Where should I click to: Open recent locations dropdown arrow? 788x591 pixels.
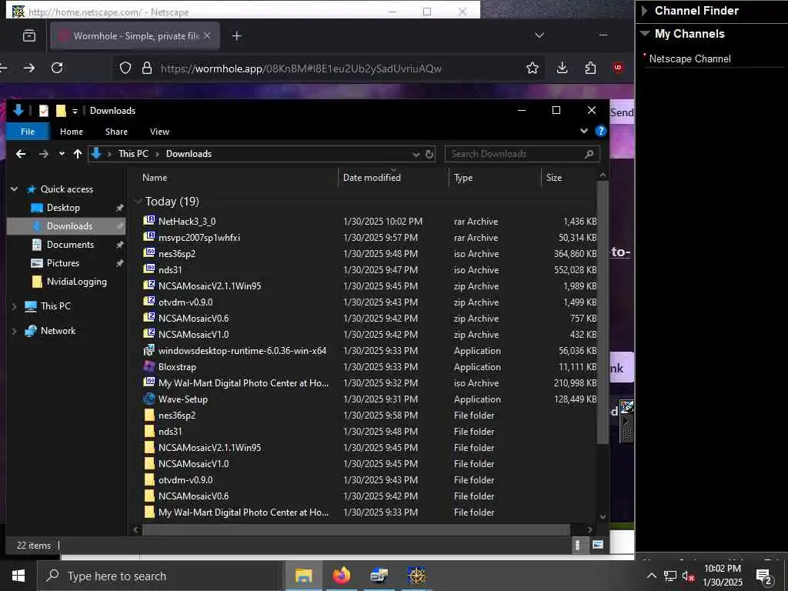(62, 153)
